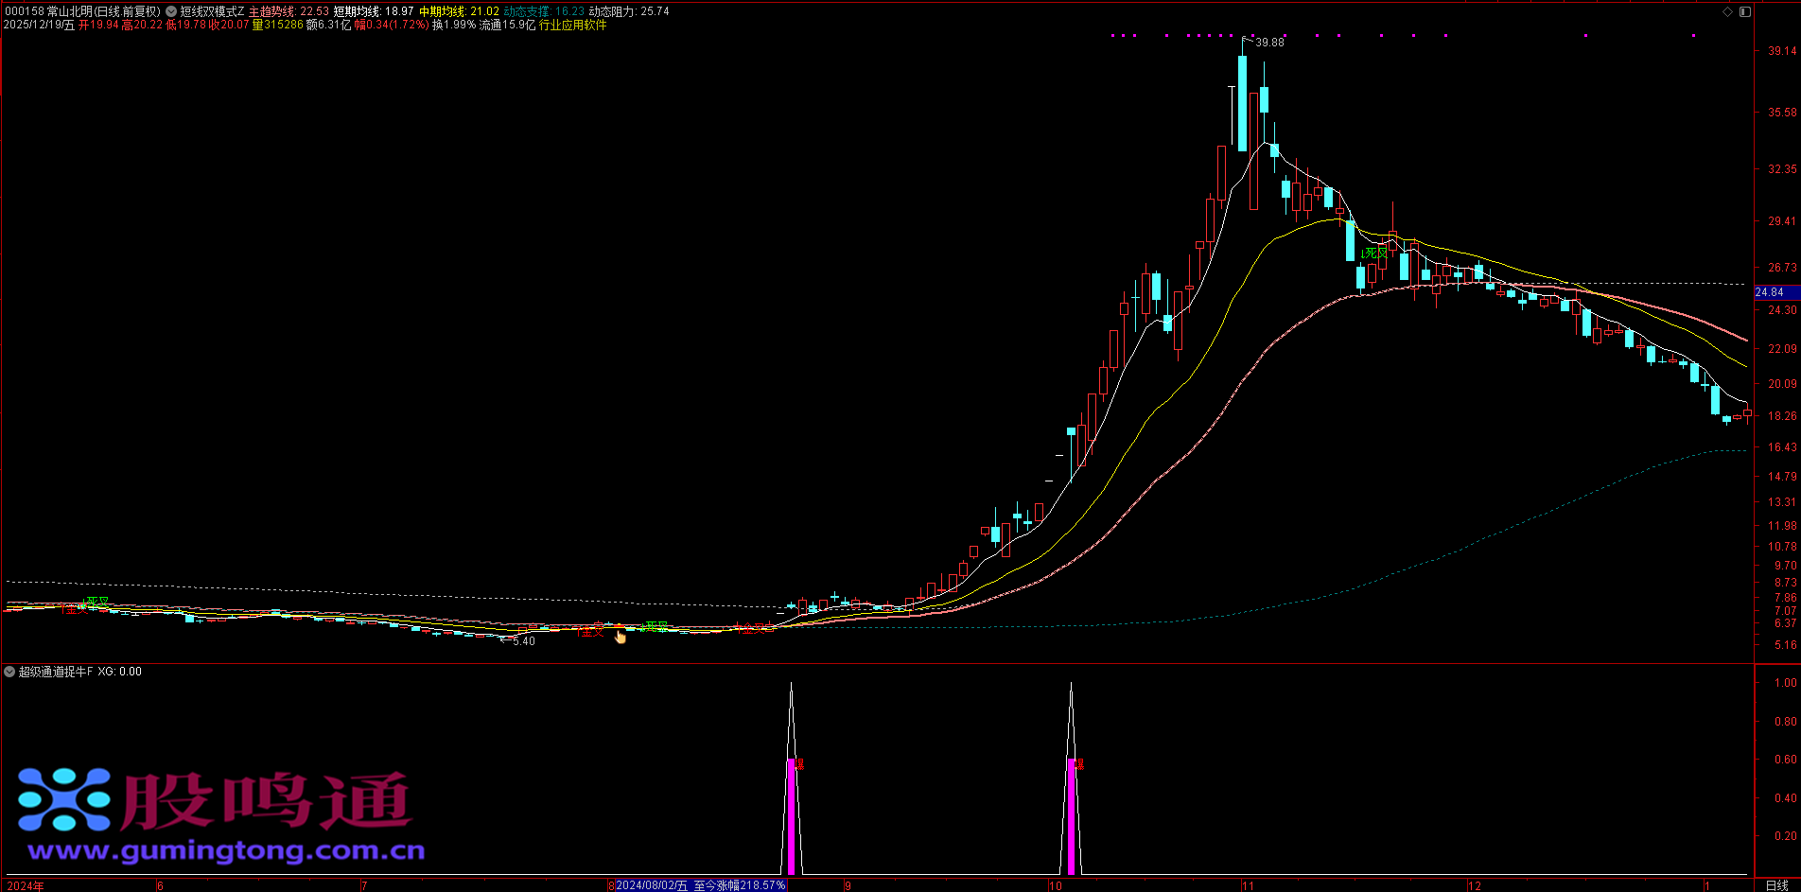Click the green 死叉 marker near December

click(x=1374, y=253)
